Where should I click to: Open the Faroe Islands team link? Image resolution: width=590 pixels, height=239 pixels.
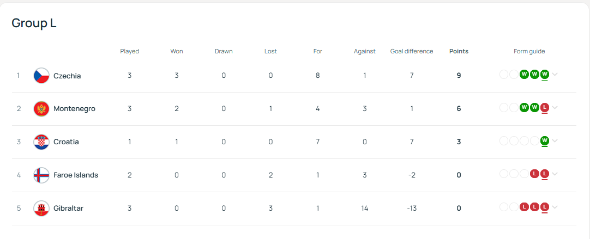(76, 175)
